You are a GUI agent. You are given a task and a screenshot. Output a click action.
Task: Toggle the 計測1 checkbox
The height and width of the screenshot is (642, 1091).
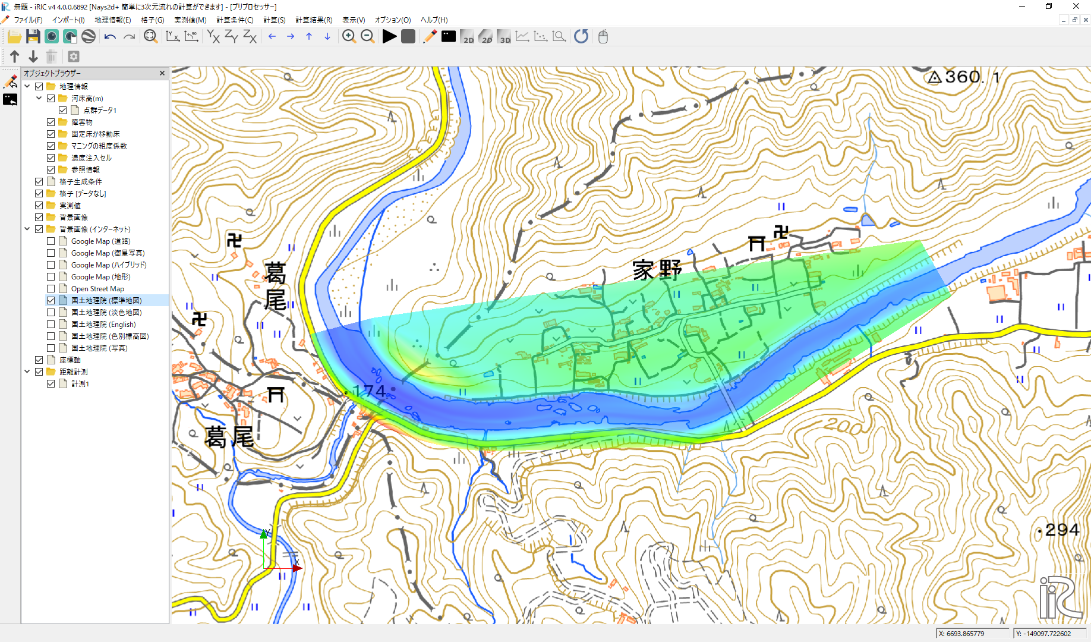[51, 384]
